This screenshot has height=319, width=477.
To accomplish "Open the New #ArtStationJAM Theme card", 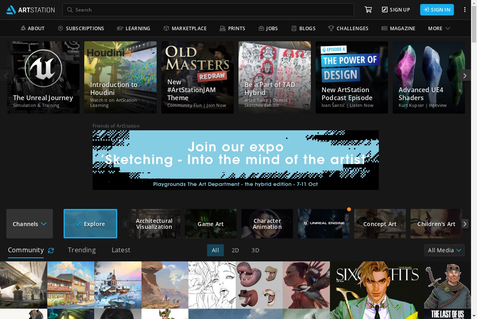I will [x=198, y=77].
